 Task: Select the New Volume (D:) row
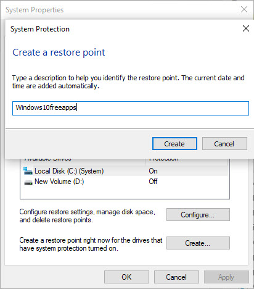(x=125, y=182)
